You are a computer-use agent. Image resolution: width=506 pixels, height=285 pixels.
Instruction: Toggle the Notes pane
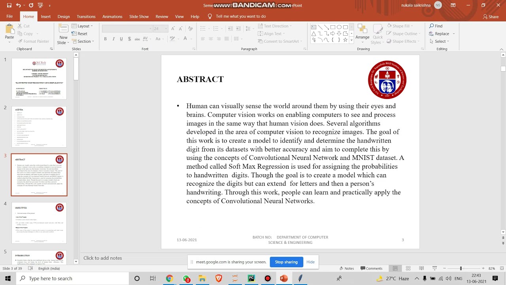[x=346, y=268]
